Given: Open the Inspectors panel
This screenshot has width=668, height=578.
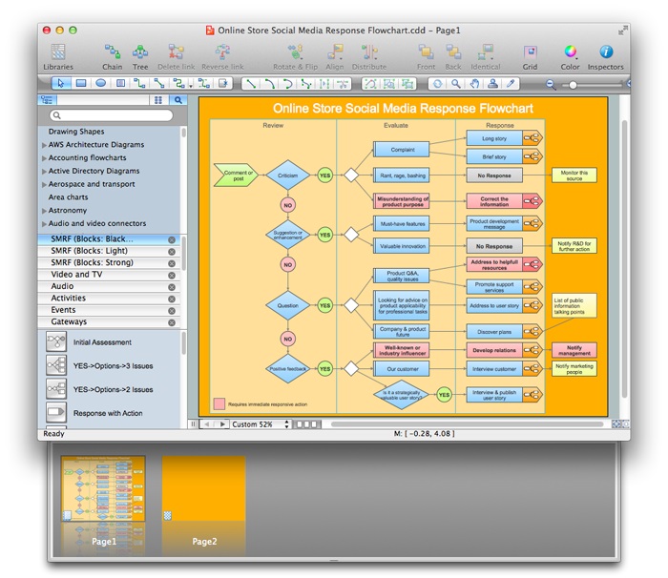Looking at the screenshot, I should (x=605, y=56).
